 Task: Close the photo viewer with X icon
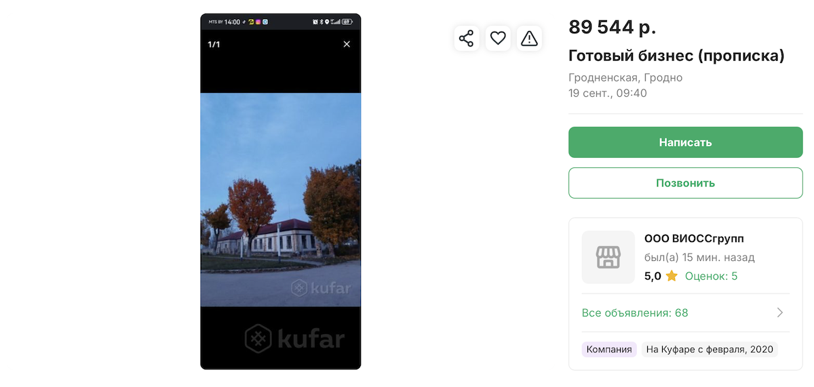(x=347, y=44)
